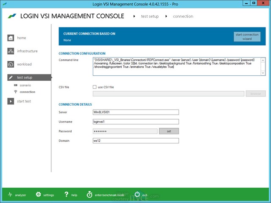Click the home icon in sidebar
271x203 pixels.
pyautogui.click(x=11, y=38)
